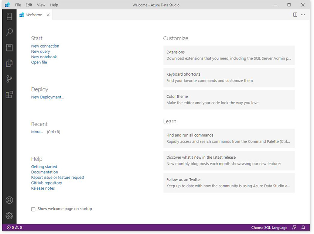The height and width of the screenshot is (234, 314).
Task: Open the Getting started link
Action: pyautogui.click(x=44, y=166)
